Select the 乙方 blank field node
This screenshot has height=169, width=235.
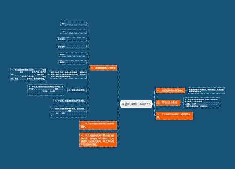pos(73,31)
